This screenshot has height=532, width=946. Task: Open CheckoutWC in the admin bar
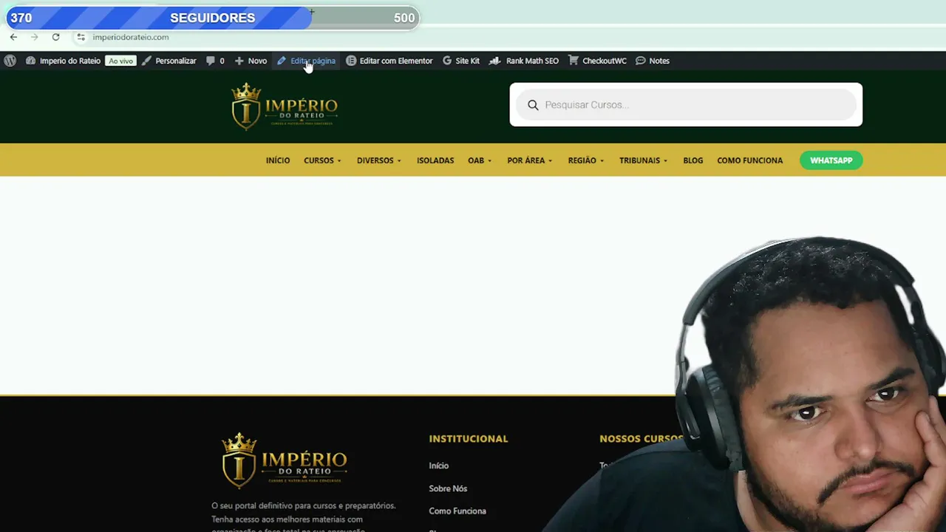[597, 61]
